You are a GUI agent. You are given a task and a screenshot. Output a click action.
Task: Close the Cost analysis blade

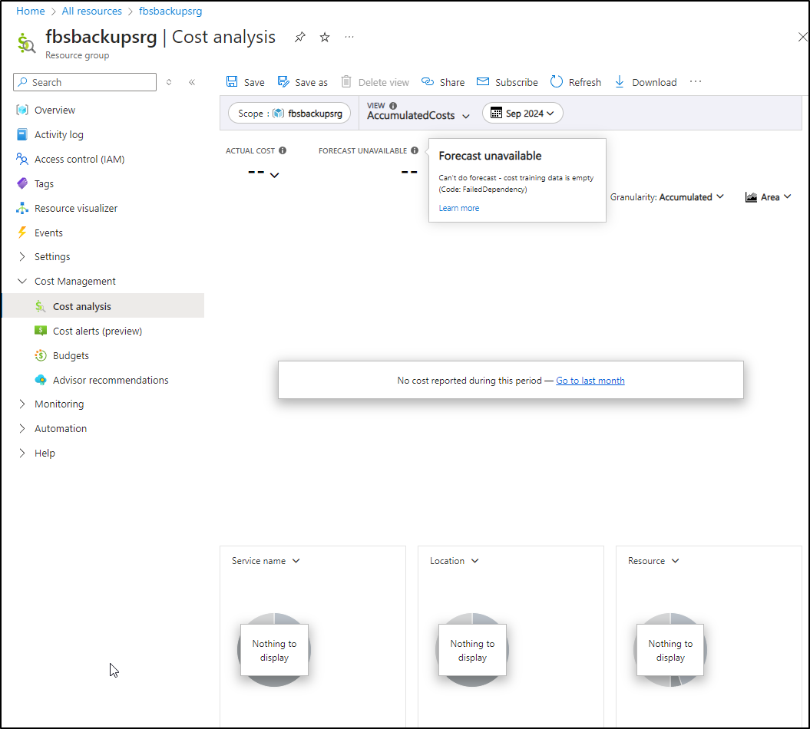802,37
